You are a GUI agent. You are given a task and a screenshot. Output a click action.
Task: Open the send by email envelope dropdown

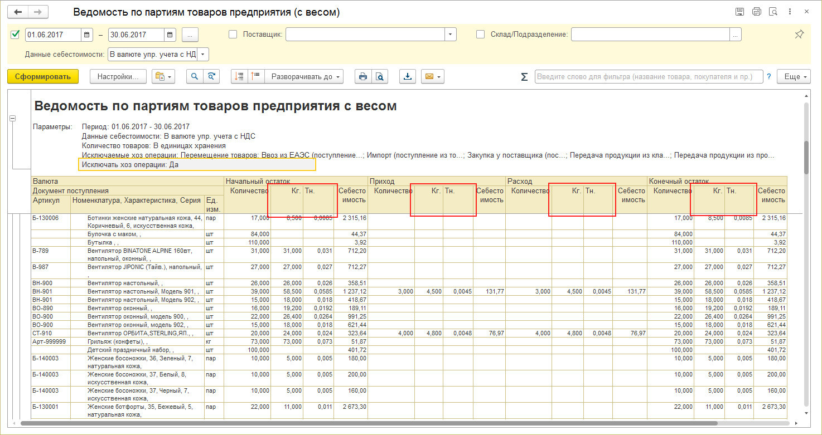[x=433, y=77]
